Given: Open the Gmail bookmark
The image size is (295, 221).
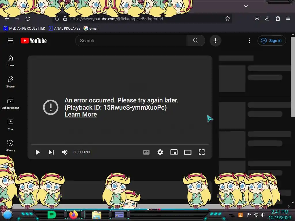Looking at the screenshot, I should (91, 28).
